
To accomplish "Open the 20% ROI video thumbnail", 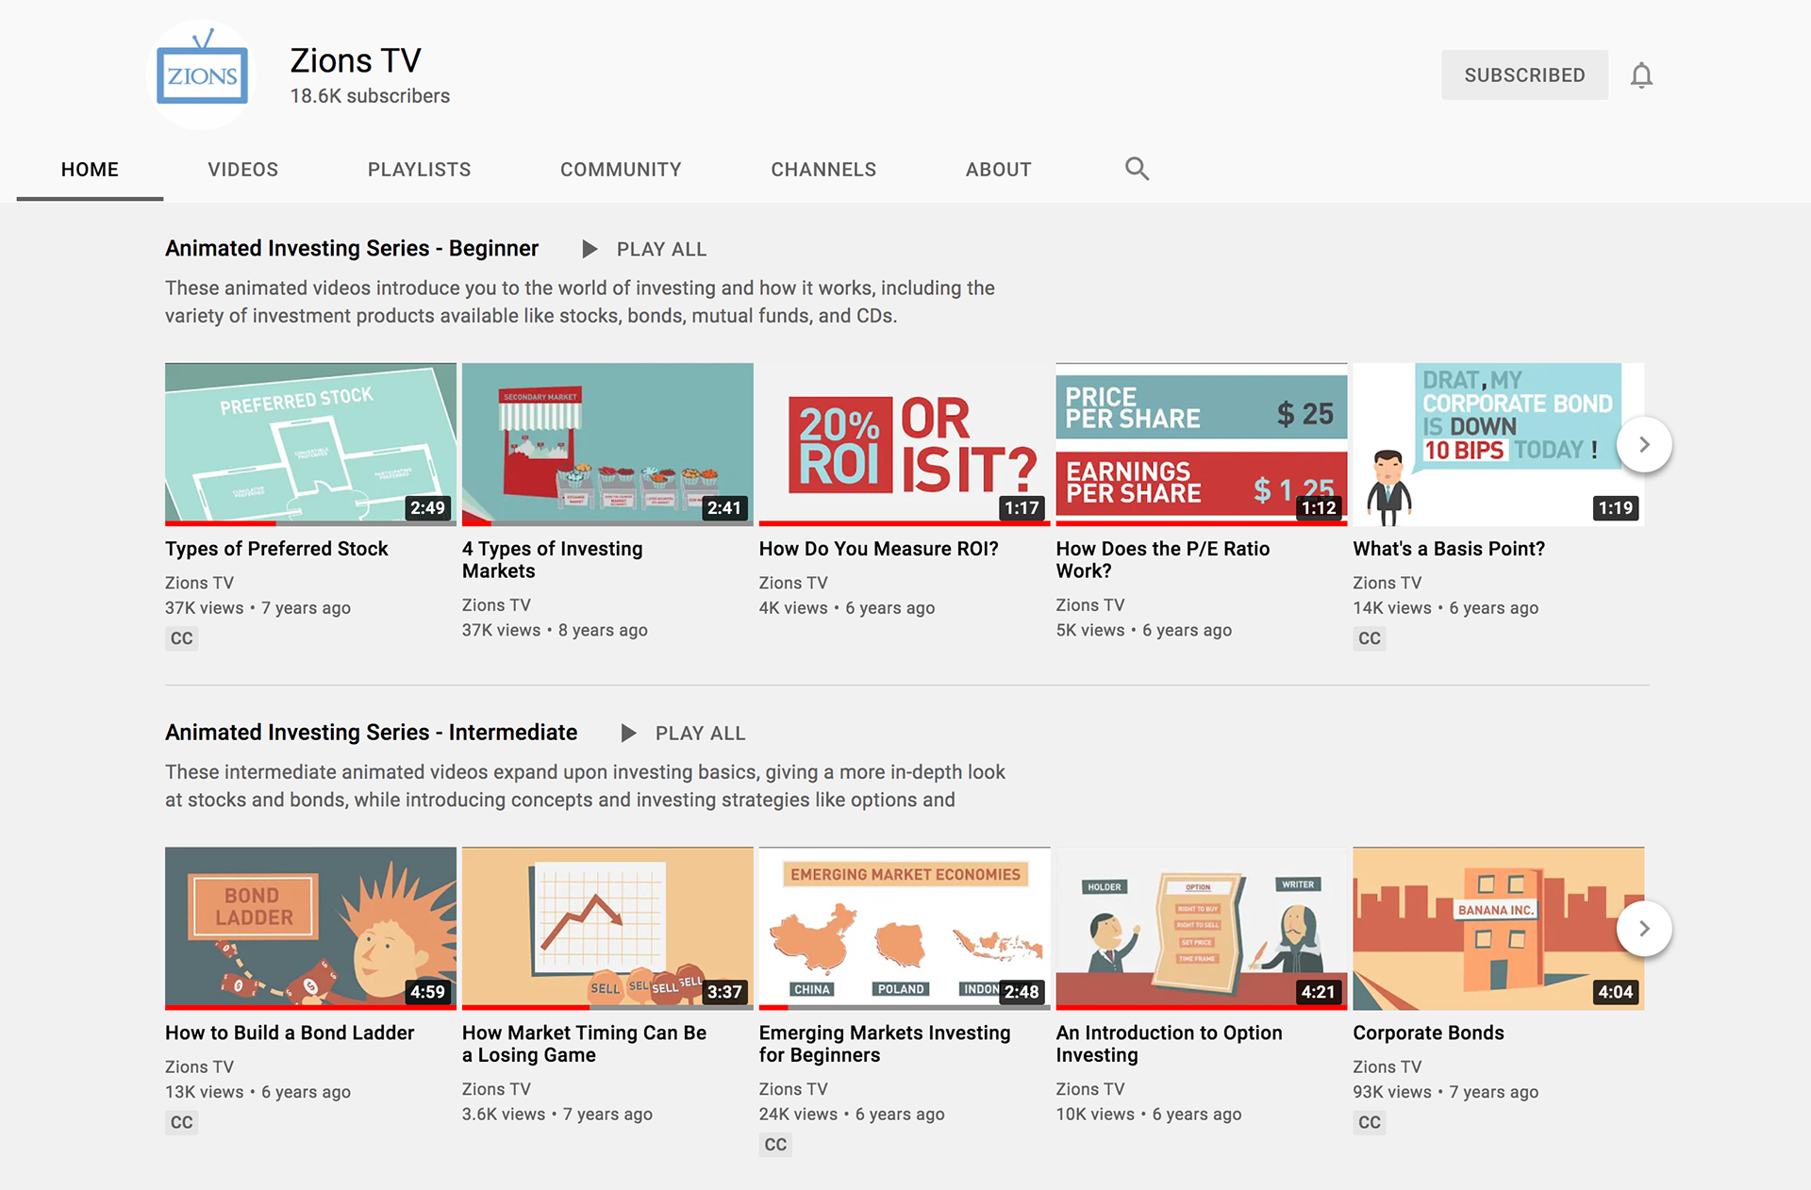I will [x=904, y=443].
